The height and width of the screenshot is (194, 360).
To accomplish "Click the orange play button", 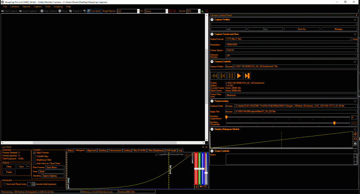I will 239,76.
